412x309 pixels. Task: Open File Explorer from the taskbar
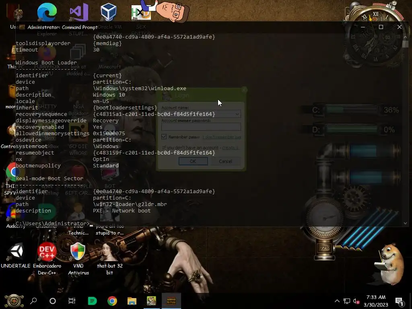pos(132,301)
